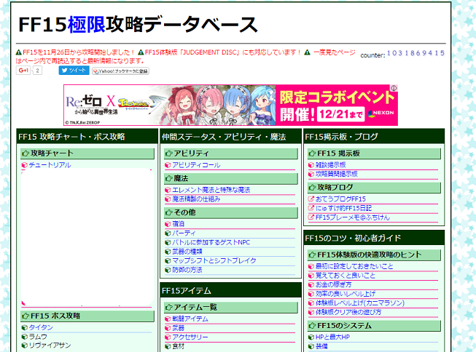Viewport: 476px width, 352px height.
Task: Open the 武器の種類 link
Action: click(187, 252)
